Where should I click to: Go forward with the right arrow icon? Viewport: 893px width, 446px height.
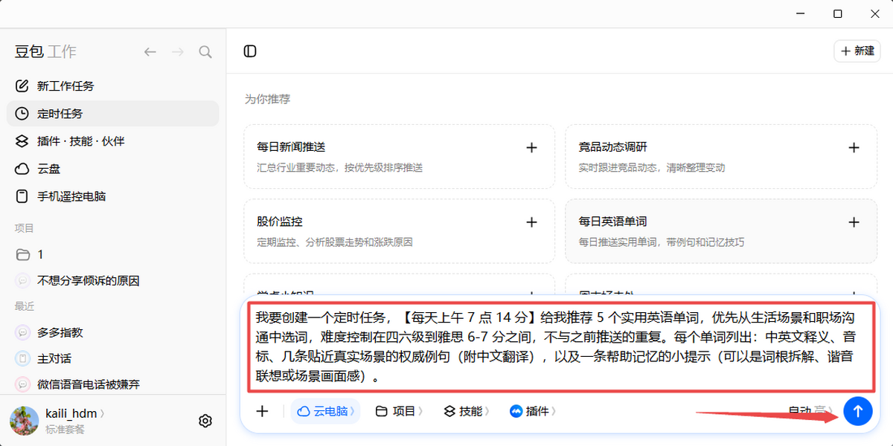[178, 52]
